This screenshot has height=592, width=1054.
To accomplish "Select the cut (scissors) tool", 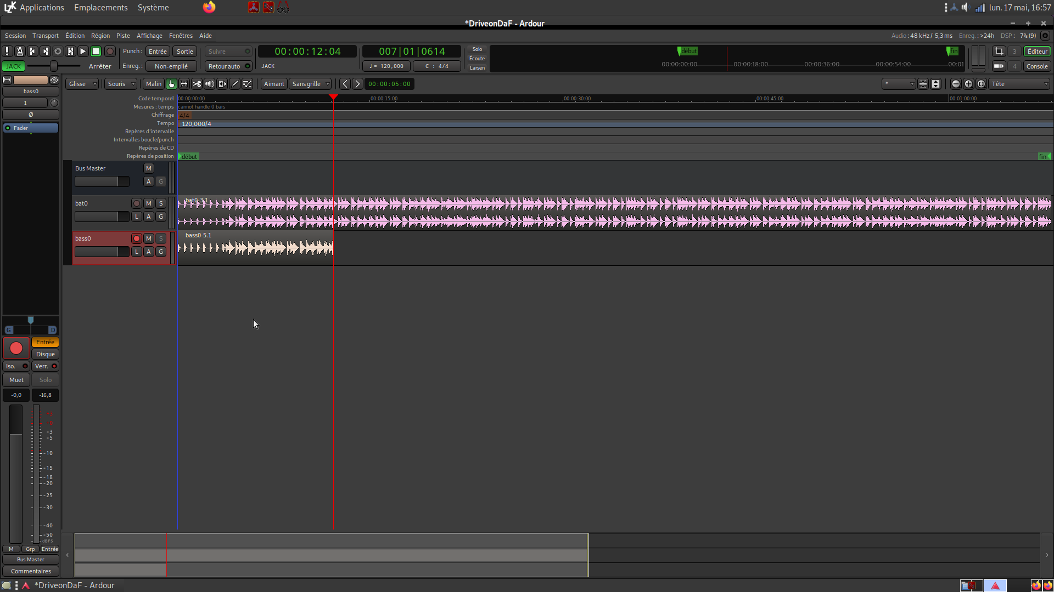I will (197, 84).
